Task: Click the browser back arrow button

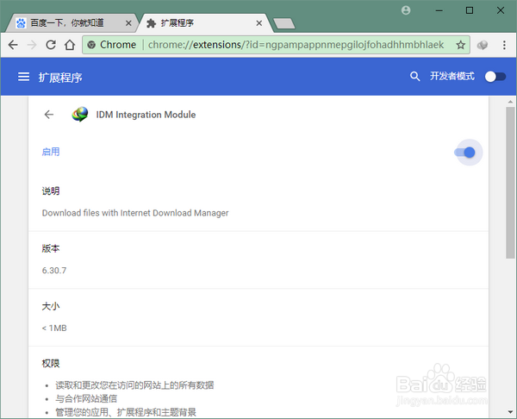Action: (13, 45)
